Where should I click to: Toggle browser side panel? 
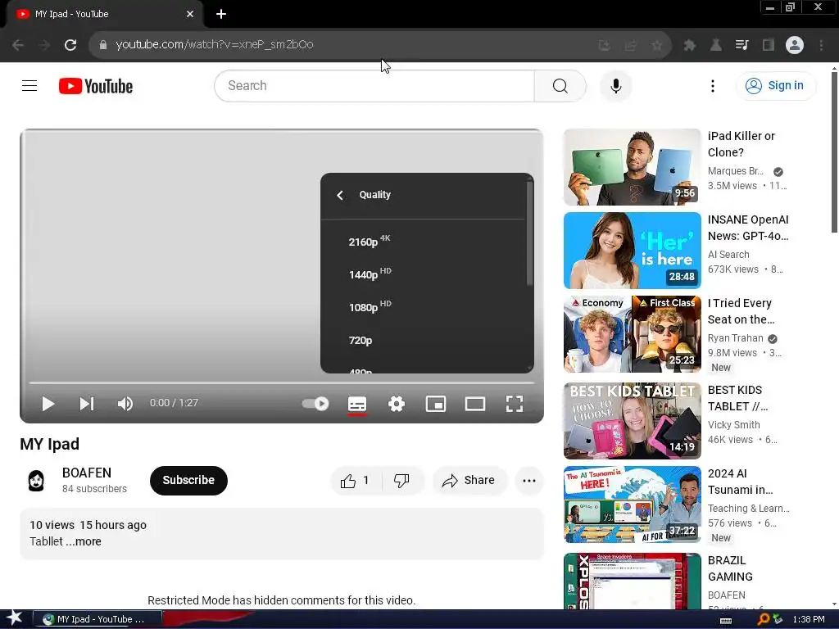pyautogui.click(x=768, y=45)
